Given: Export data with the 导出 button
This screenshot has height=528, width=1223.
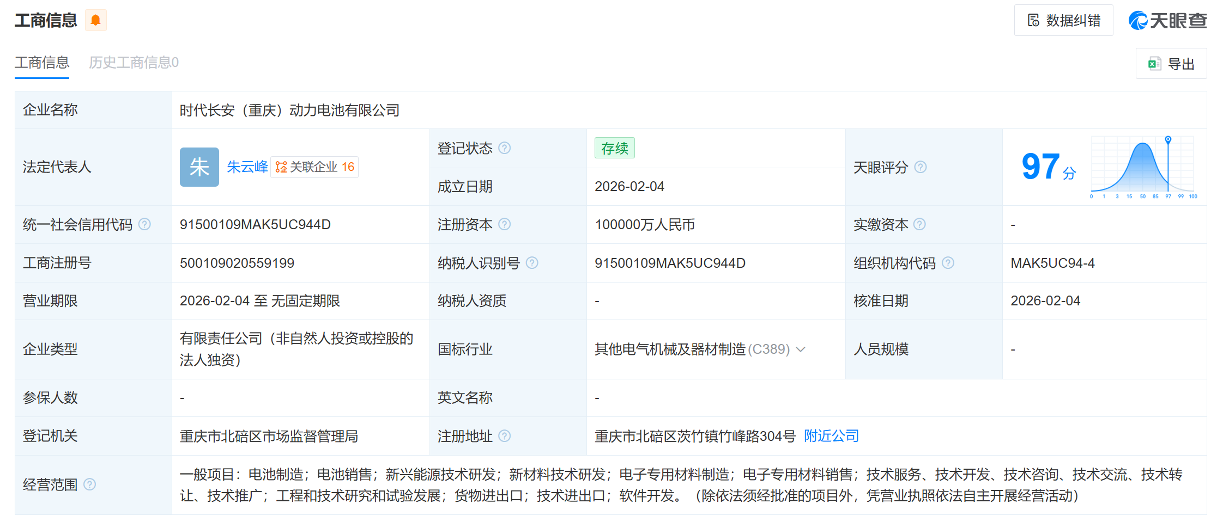Looking at the screenshot, I should 1171,64.
